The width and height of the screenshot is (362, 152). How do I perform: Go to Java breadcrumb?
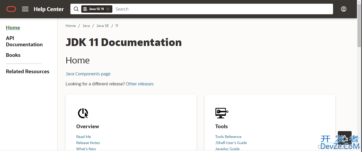tap(86, 26)
